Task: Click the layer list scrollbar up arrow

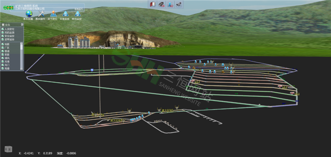Action: point(22,44)
